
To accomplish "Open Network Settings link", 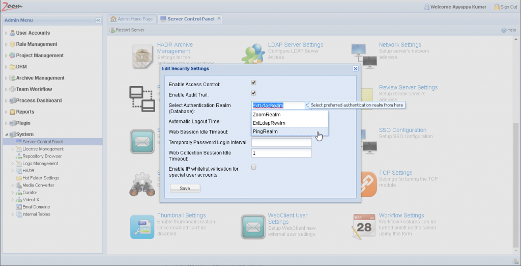I will coord(400,45).
